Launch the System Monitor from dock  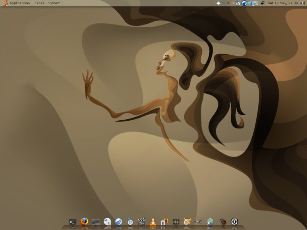[176, 222]
